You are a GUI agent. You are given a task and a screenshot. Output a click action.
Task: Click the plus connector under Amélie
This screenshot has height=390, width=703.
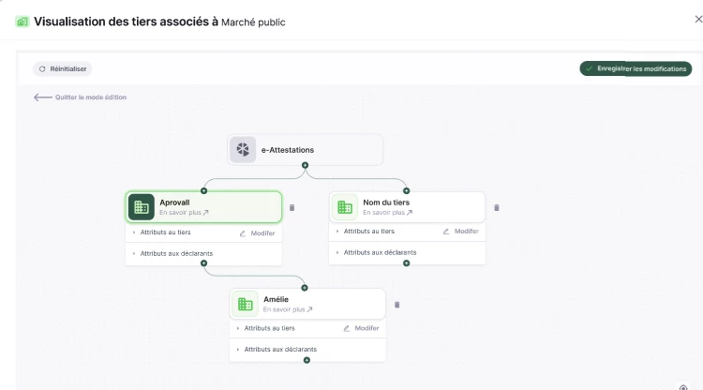click(x=307, y=360)
